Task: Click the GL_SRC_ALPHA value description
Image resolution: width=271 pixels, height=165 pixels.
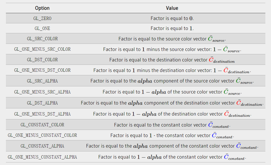Action: coord(172,81)
